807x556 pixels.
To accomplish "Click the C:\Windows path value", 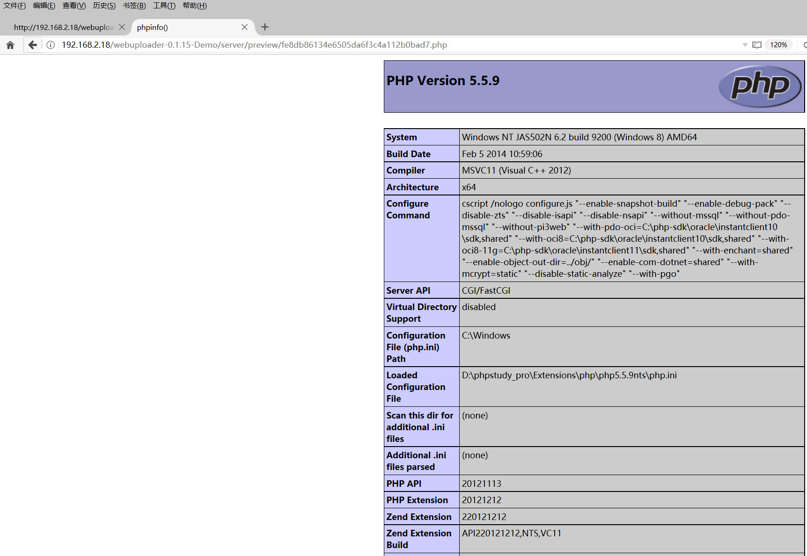I will click(x=486, y=335).
